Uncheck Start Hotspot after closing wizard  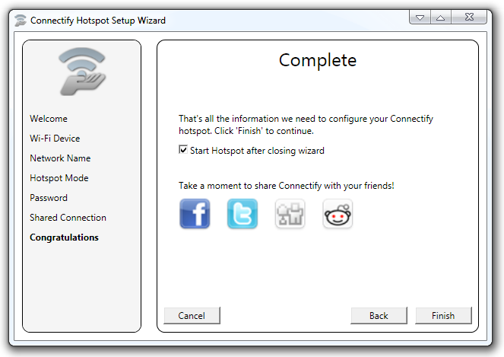pos(183,150)
